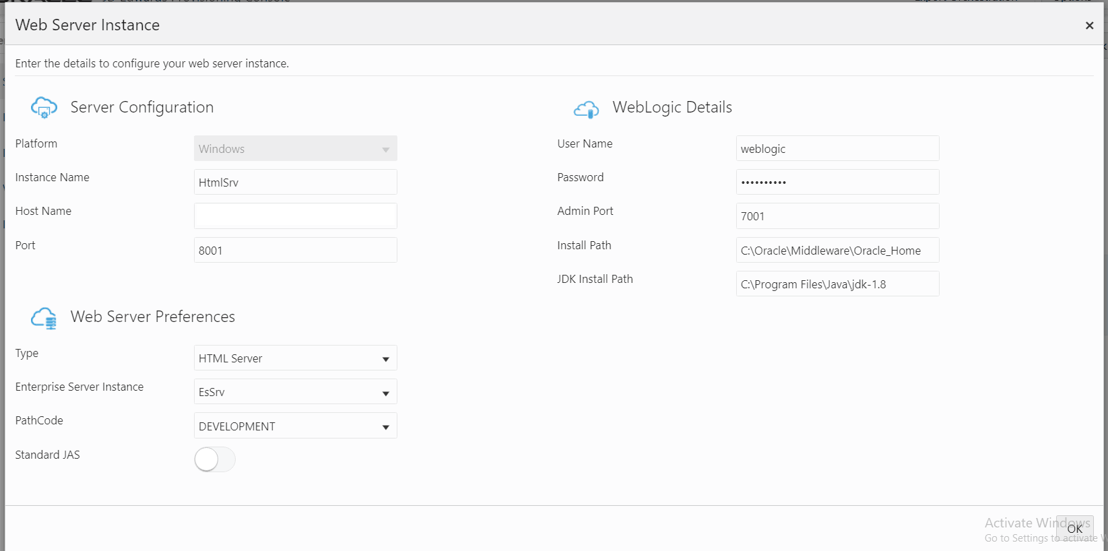Click the Instance Name label
The width and height of the screenshot is (1108, 551).
point(53,177)
